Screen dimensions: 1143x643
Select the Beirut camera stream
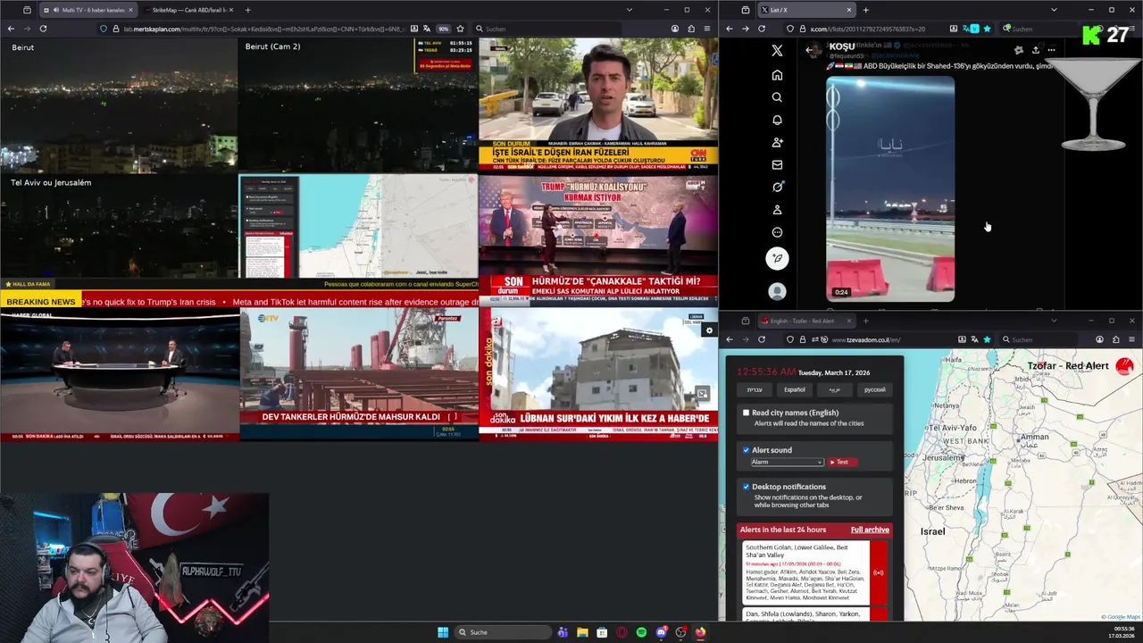click(x=119, y=105)
